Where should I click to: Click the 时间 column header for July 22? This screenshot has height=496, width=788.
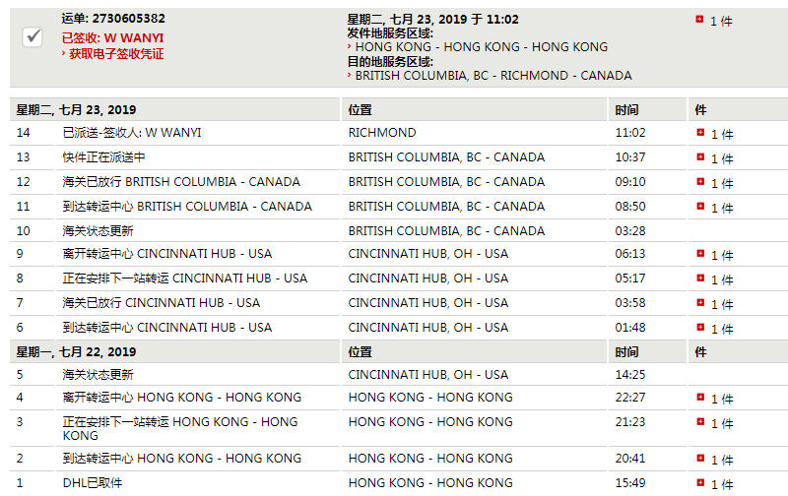pyautogui.click(x=626, y=351)
